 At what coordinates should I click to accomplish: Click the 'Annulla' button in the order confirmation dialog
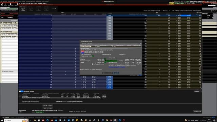(x=117, y=73)
